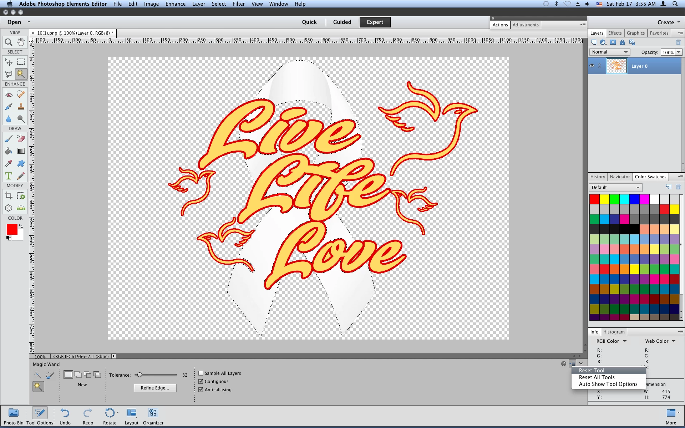Click the Red Eye Removal tool
This screenshot has width=685, height=428.
pyautogui.click(x=9, y=95)
